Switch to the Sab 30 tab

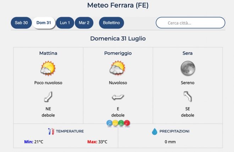[x=21, y=23]
